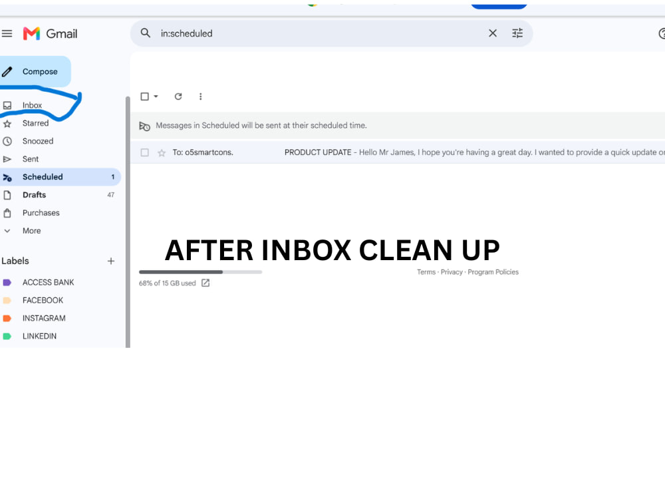Open the Terms link
The height and width of the screenshot is (499, 665).
[426, 272]
